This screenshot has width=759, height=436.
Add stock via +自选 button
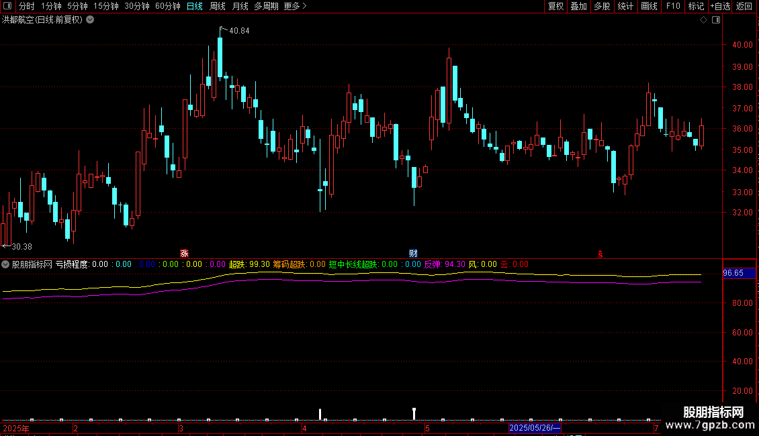click(x=720, y=6)
